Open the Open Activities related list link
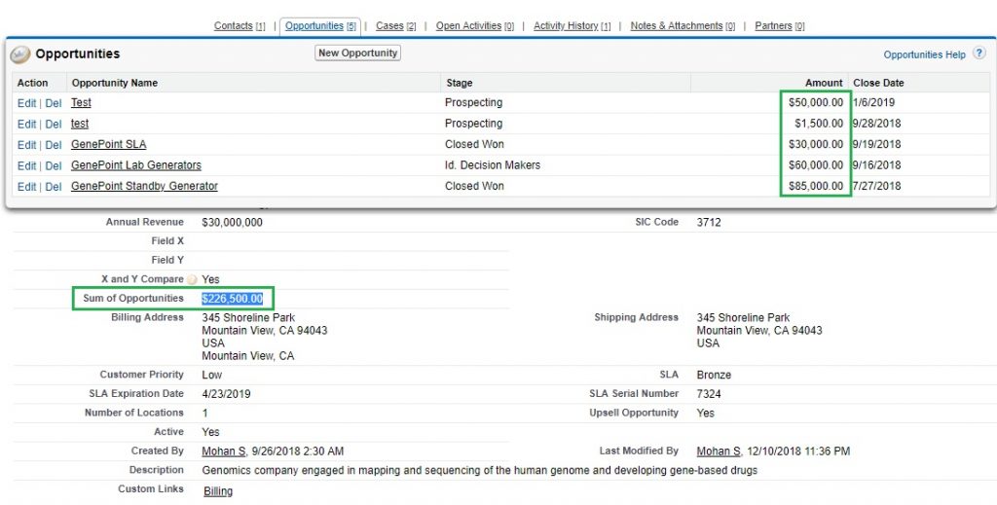The image size is (997, 505). tap(475, 26)
